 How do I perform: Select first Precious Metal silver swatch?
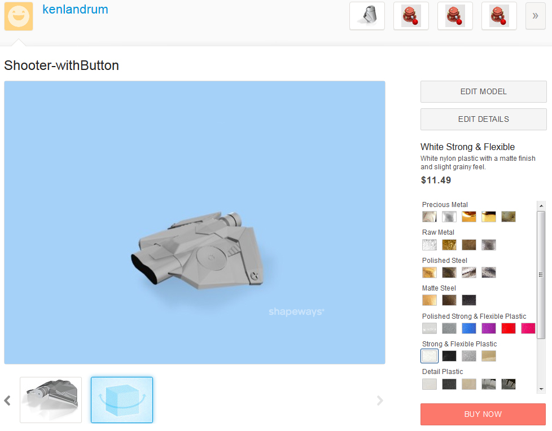tap(430, 217)
